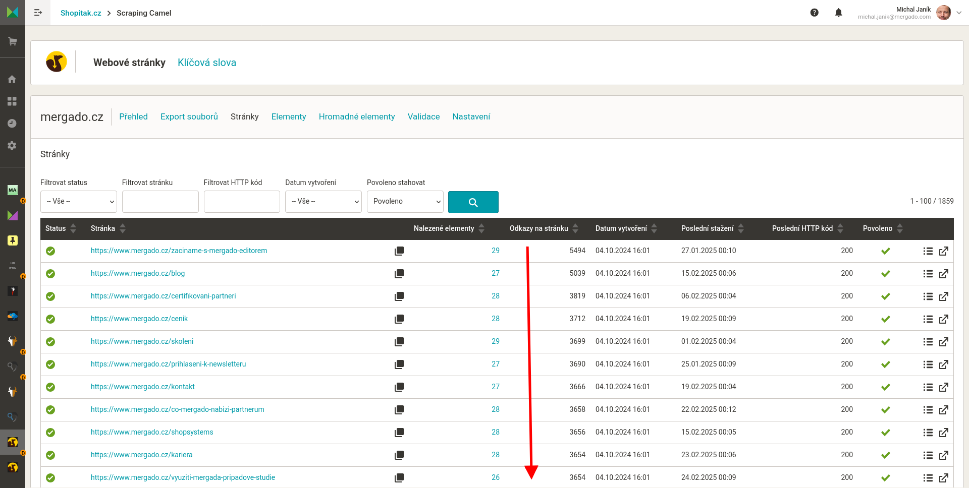Open the Povoleno stahovat dropdown
Image resolution: width=969 pixels, height=488 pixels.
coord(405,202)
